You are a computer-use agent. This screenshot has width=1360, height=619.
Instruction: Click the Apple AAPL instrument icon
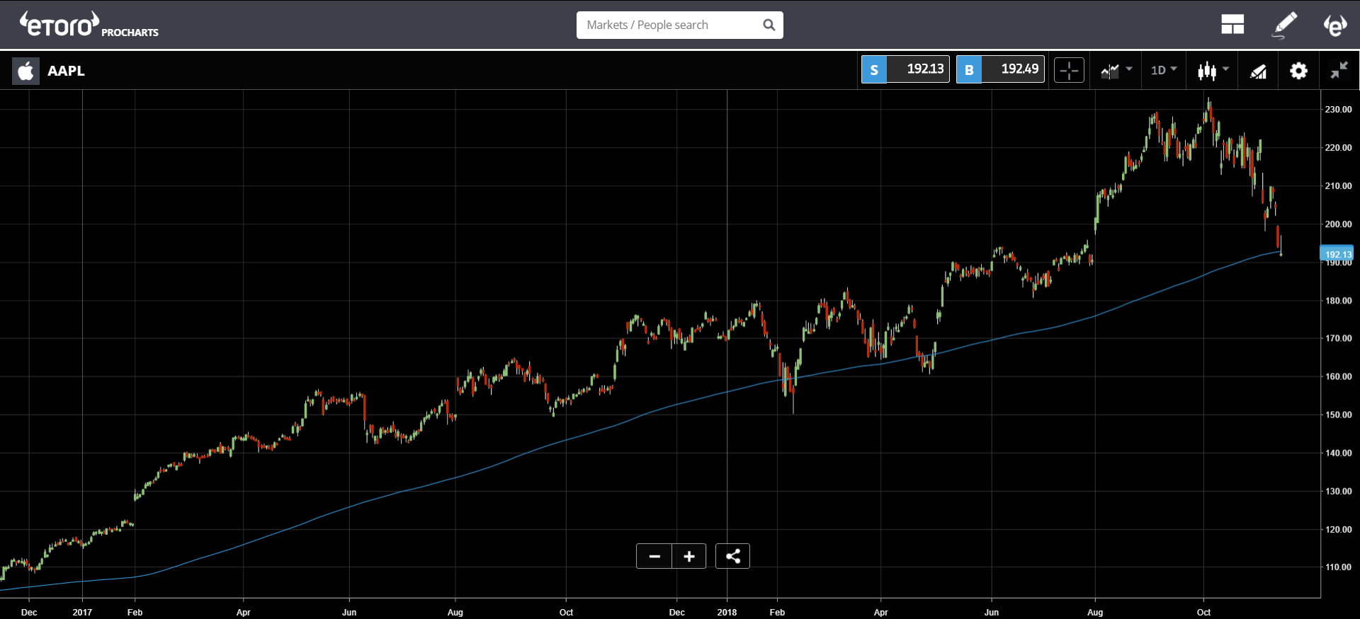(x=25, y=71)
